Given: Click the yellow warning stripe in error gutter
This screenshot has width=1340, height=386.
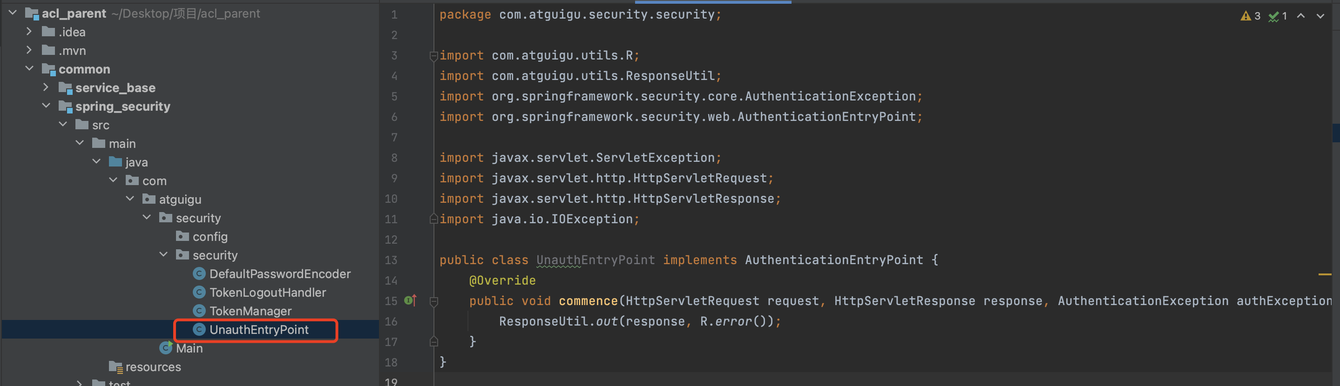Looking at the screenshot, I should point(1324,274).
